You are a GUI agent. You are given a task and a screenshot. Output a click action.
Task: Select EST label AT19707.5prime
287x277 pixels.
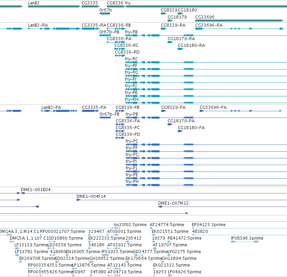170,245
